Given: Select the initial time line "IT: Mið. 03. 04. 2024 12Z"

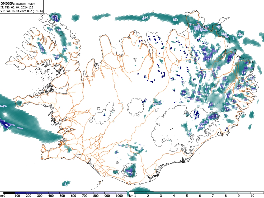Looking at the screenshot, I should tap(17, 7).
